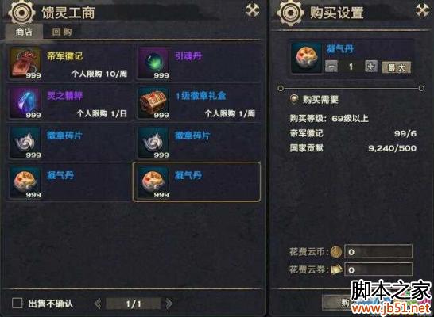Pick the 灵之精粹 blue crystal icon
Viewport: 434px width, 317px height.
point(25,103)
